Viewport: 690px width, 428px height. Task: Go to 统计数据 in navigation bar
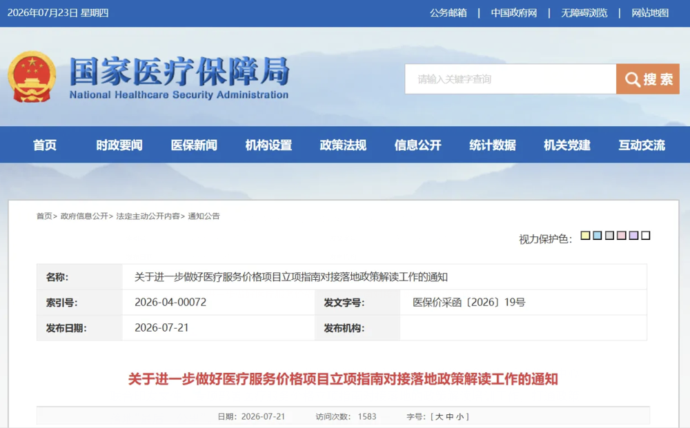coord(493,145)
